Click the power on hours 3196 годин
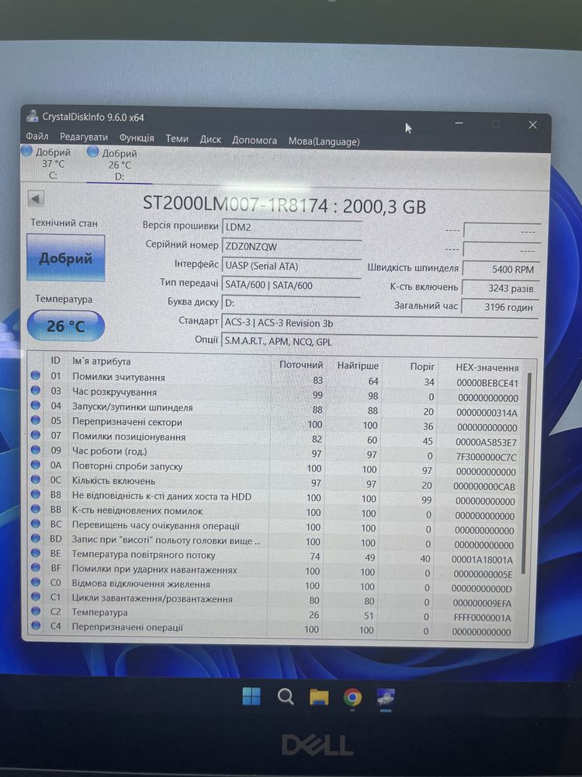This screenshot has height=777, width=582. tap(501, 307)
